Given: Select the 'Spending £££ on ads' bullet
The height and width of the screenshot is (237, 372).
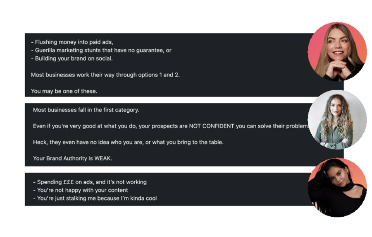Looking at the screenshot, I should tap(90, 182).
